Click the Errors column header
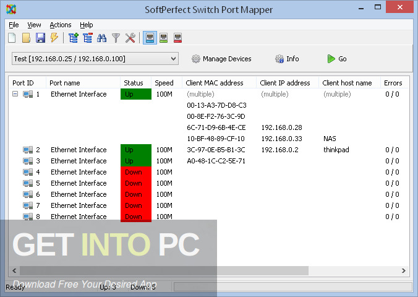 [394, 83]
